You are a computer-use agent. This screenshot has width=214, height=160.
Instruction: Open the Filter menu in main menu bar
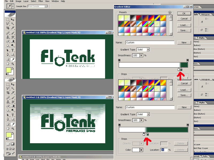coord(41,1)
